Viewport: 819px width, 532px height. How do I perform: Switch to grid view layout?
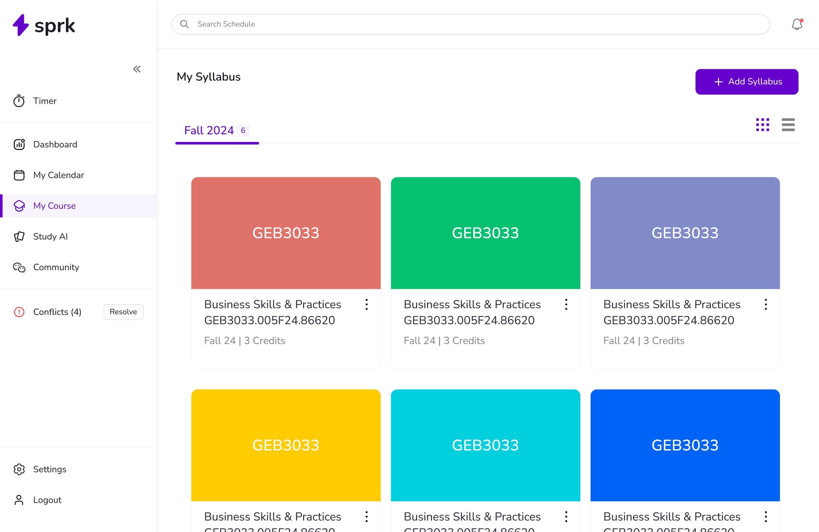click(x=762, y=125)
